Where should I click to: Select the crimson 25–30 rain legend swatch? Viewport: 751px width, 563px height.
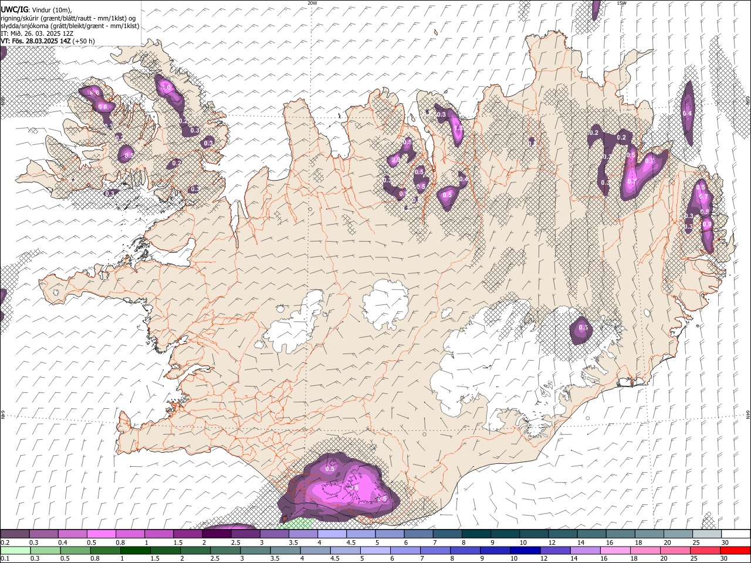pos(705,551)
